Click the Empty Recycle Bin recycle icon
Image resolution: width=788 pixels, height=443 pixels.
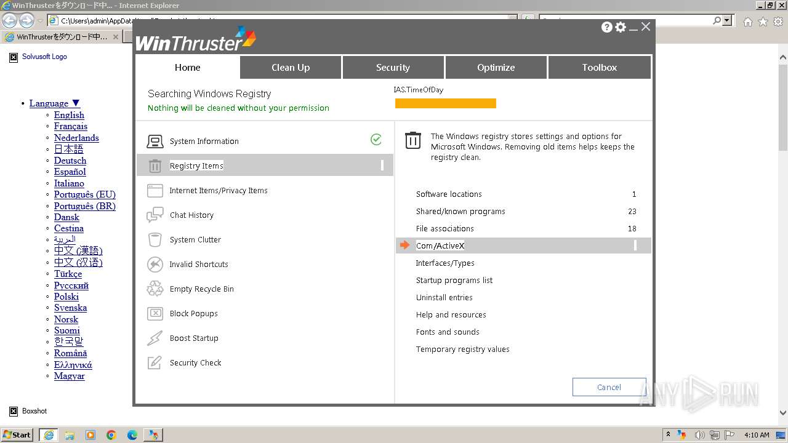pyautogui.click(x=155, y=289)
